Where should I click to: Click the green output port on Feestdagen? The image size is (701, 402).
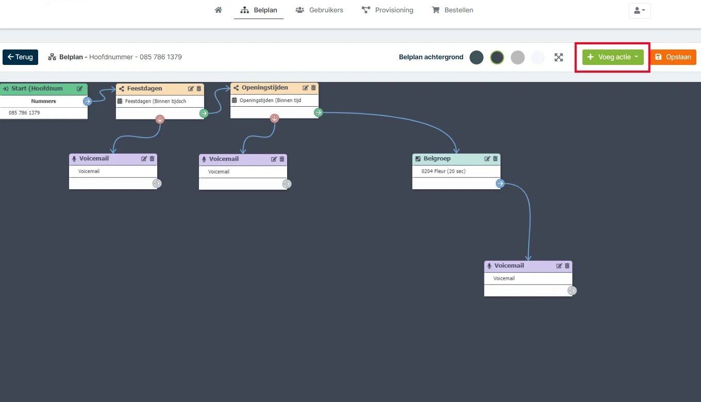click(x=204, y=113)
